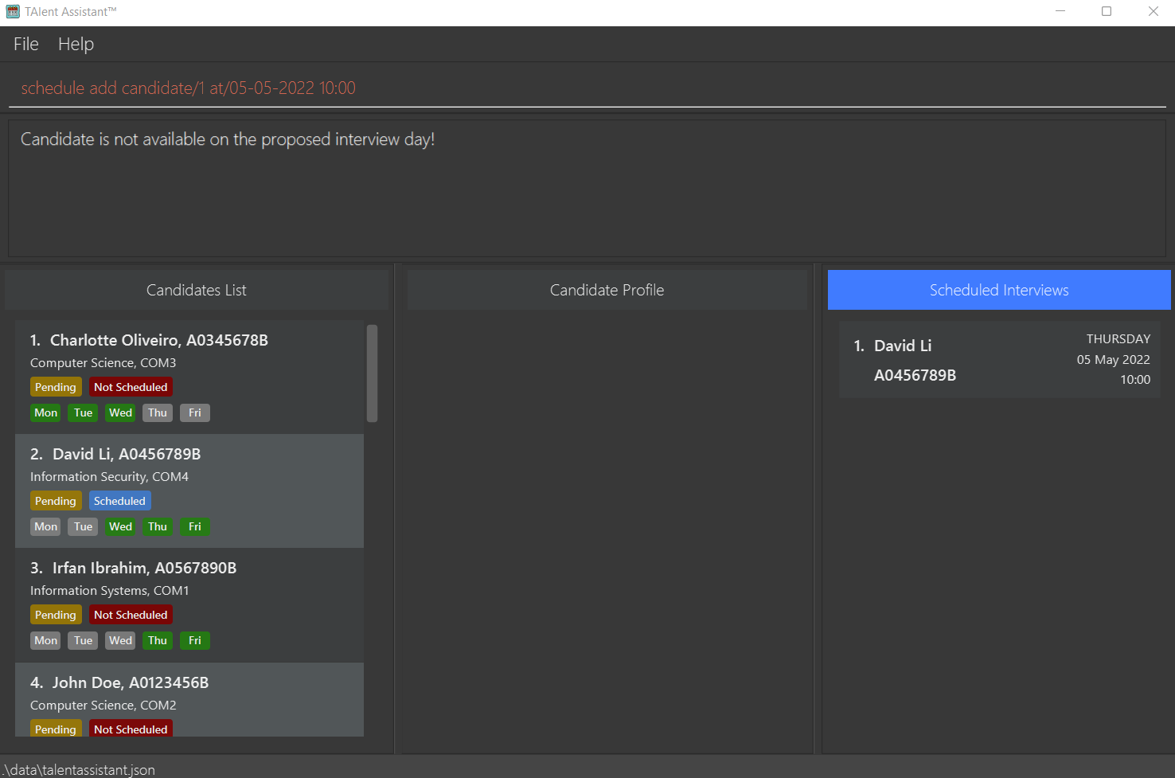Click Irfan Ibrahim's Fri availability tag
Viewport: 1175px width, 778px height.
coord(195,640)
